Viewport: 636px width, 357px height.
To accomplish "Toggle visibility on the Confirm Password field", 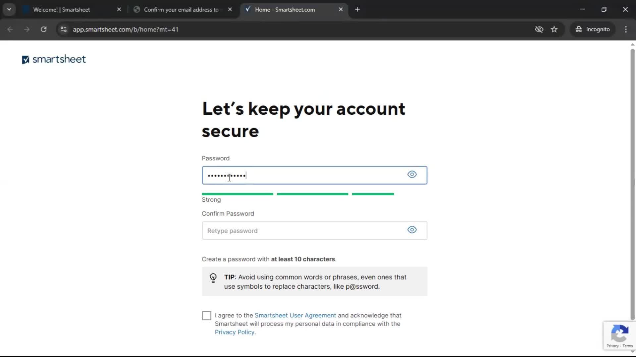I will [x=412, y=230].
